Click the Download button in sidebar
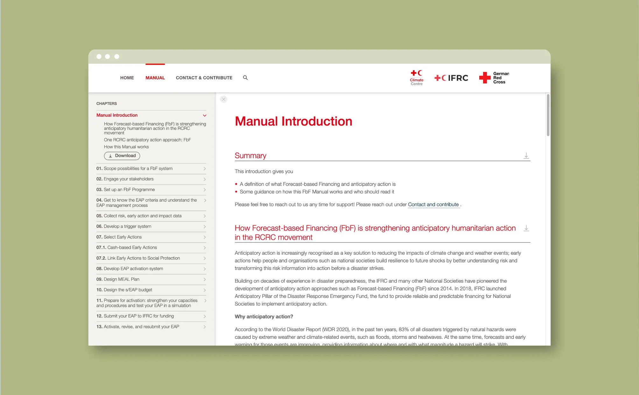Viewport: 639px width, 395px height. coord(122,156)
